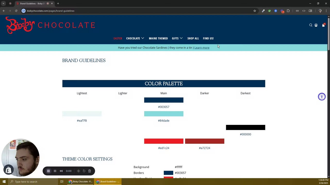Screen dimensions: 330x185
Task: Stop the screen recording
Action: pyautogui.click(x=48, y=171)
